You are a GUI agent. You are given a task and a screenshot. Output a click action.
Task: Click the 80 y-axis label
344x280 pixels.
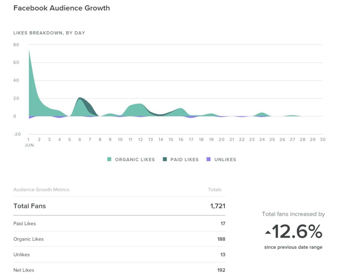16,45
